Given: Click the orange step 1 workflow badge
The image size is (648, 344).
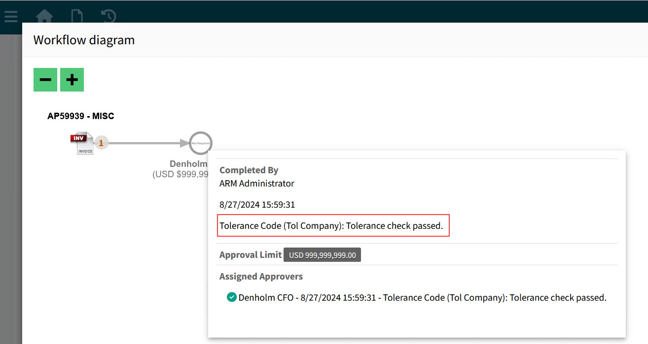Looking at the screenshot, I should click(101, 142).
